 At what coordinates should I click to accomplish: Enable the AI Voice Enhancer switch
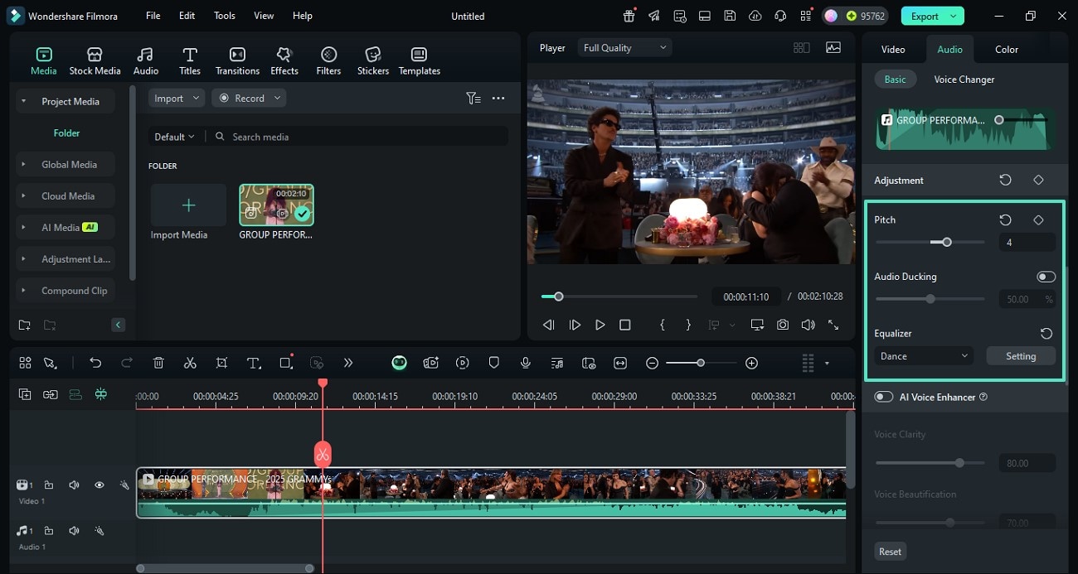tap(883, 397)
